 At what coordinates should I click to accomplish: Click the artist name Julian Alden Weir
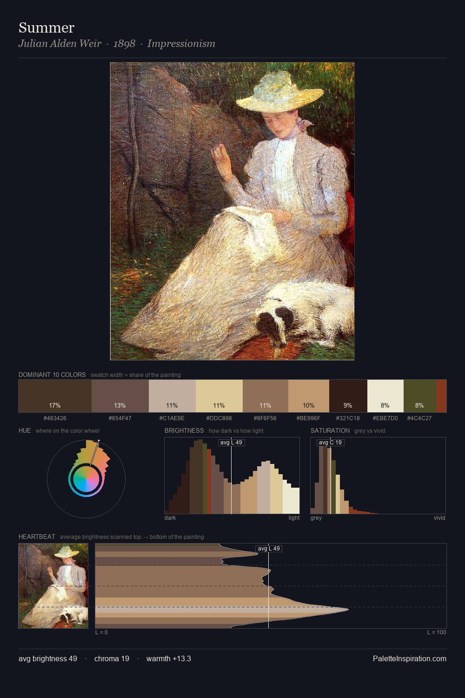60,44
